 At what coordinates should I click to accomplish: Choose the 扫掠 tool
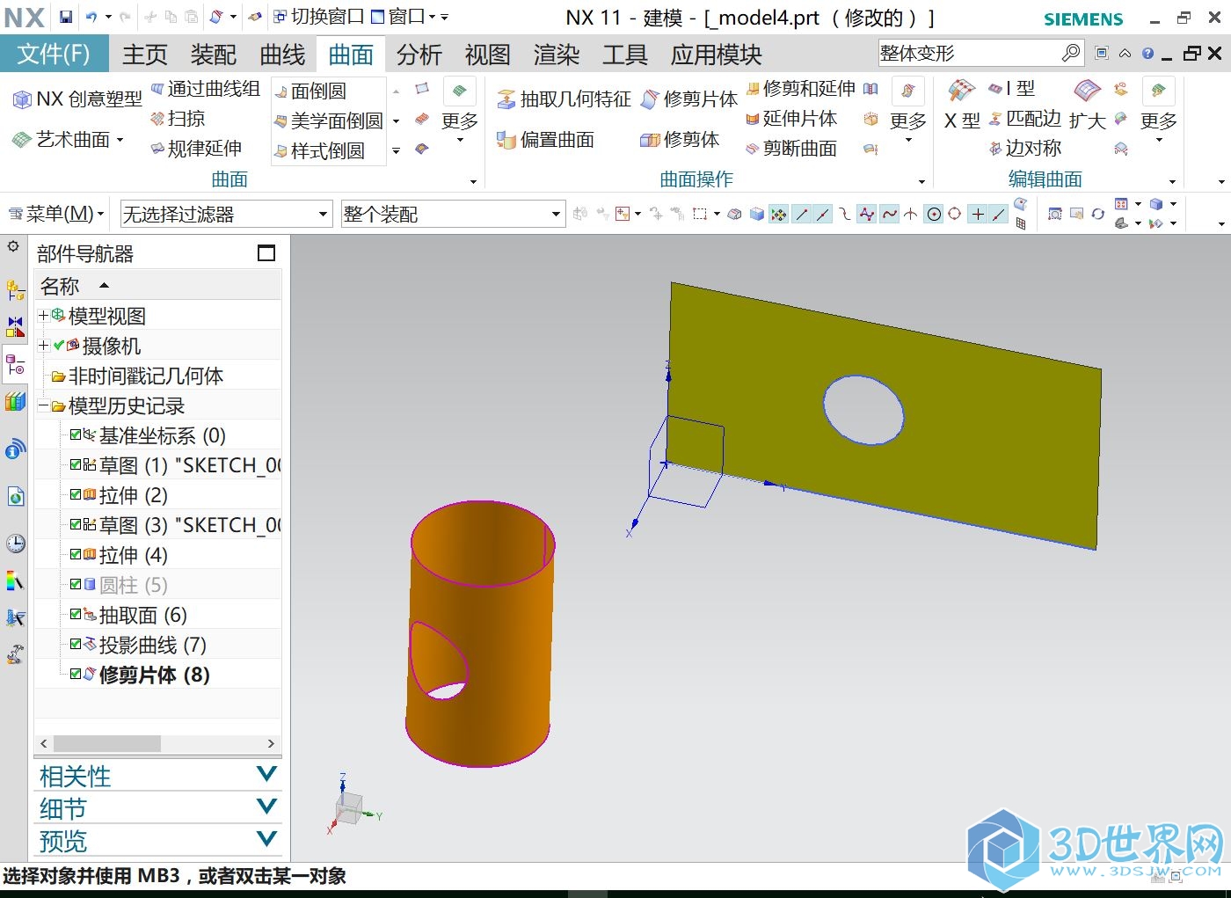178,118
